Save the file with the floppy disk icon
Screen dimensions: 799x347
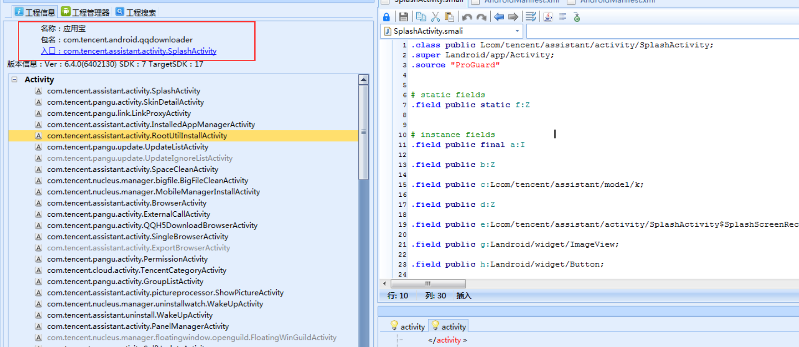click(x=403, y=17)
